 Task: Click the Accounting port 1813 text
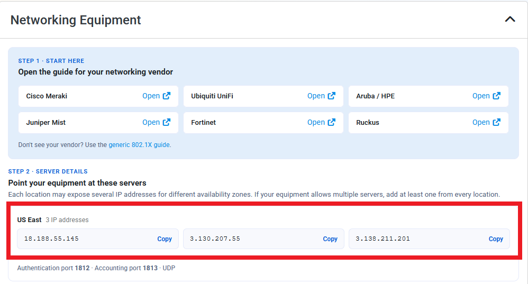[126, 268]
